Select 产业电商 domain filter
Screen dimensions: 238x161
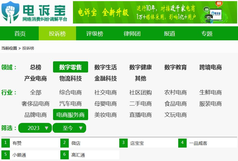(x=36, y=78)
